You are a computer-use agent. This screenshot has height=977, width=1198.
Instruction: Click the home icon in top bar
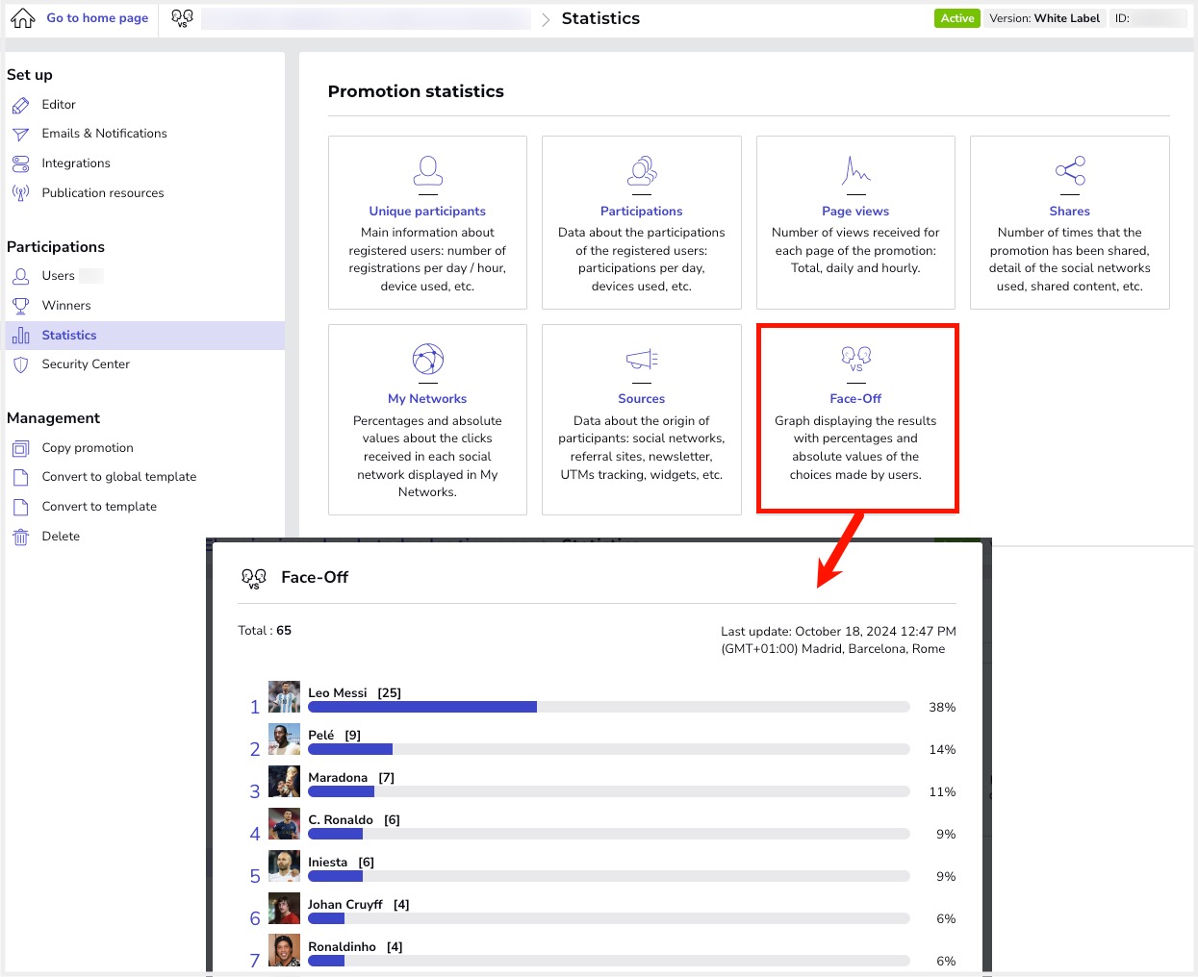[x=22, y=18]
